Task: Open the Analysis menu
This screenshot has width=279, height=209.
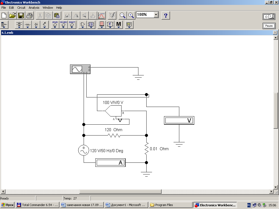Action: 34,8
